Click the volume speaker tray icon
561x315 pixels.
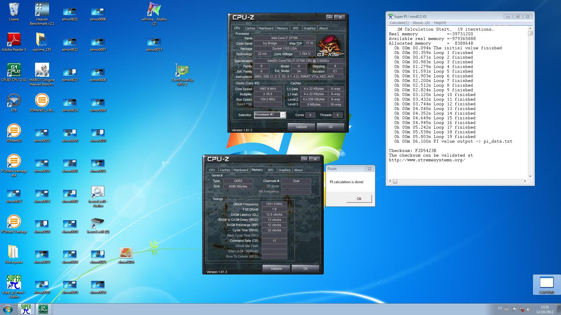[x=529, y=309]
